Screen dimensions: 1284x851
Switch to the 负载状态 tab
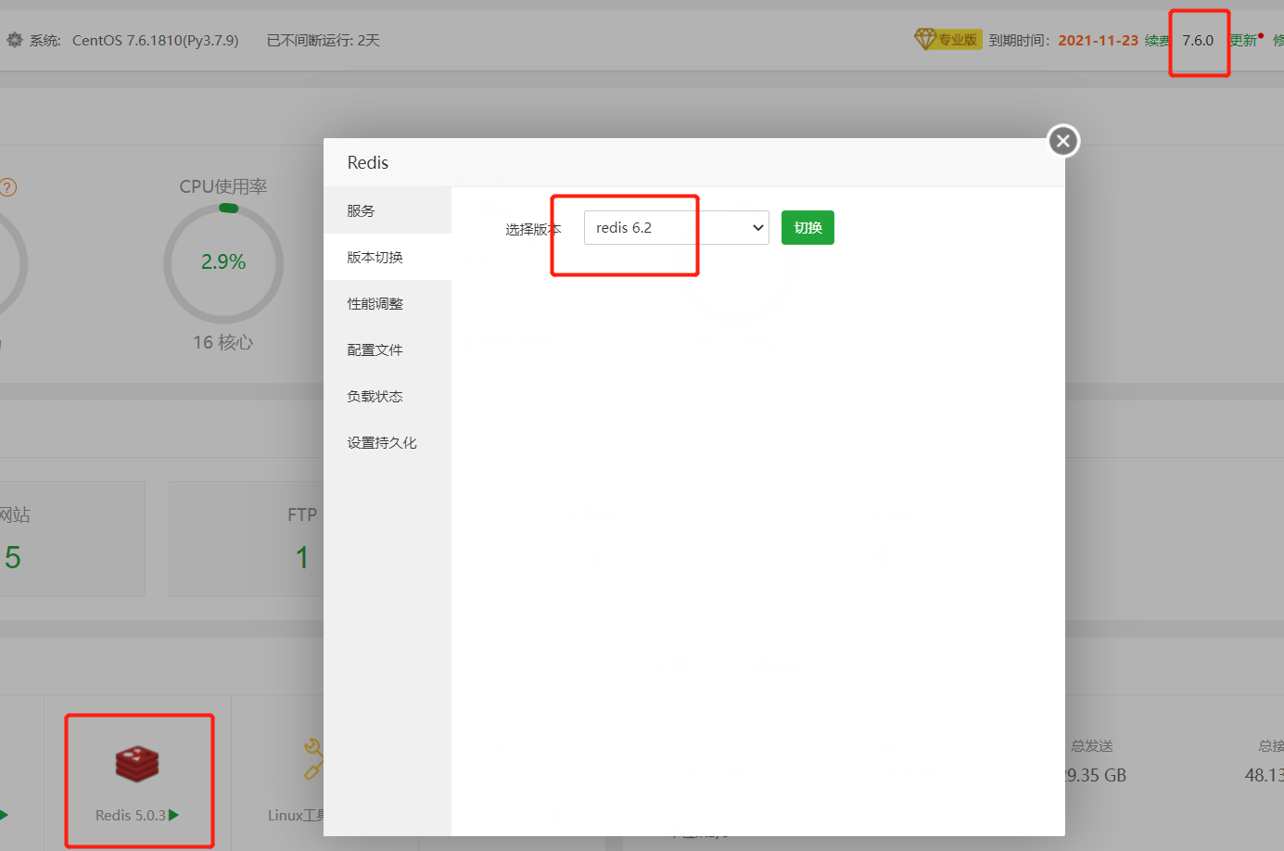pyautogui.click(x=388, y=396)
